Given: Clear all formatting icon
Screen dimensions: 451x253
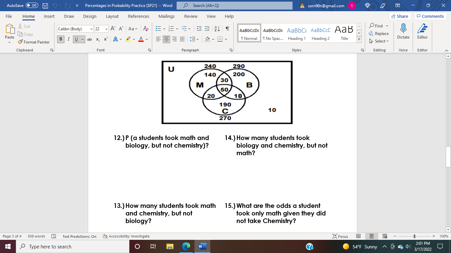Looking at the screenshot, I should pyautogui.click(x=146, y=29).
